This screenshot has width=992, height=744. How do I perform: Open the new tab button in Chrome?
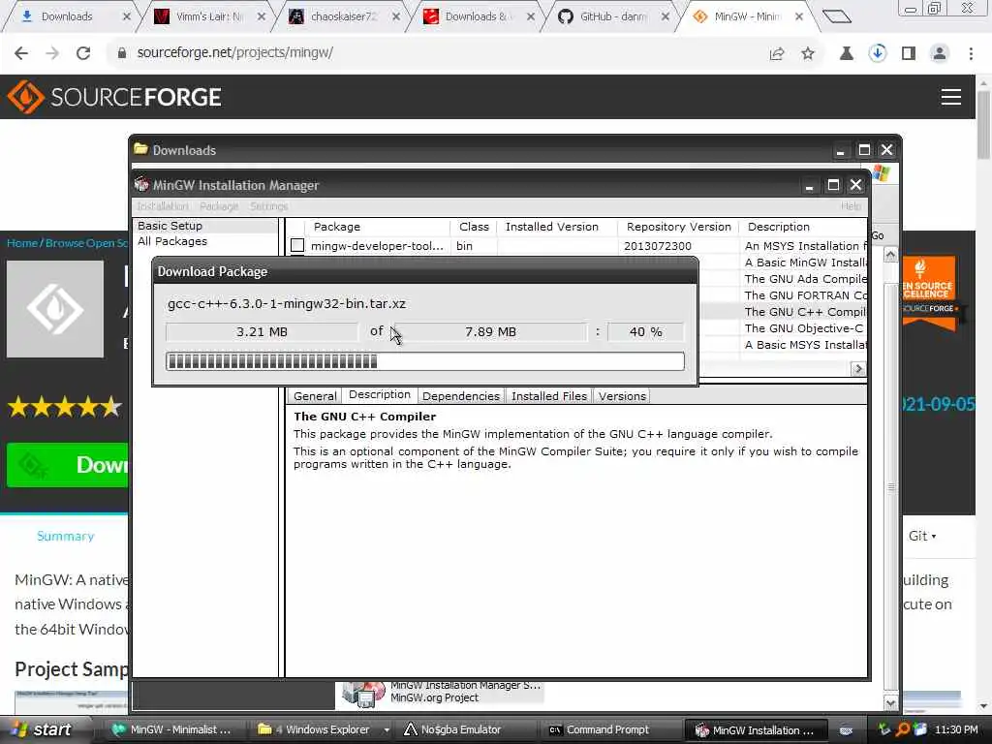coord(836,16)
